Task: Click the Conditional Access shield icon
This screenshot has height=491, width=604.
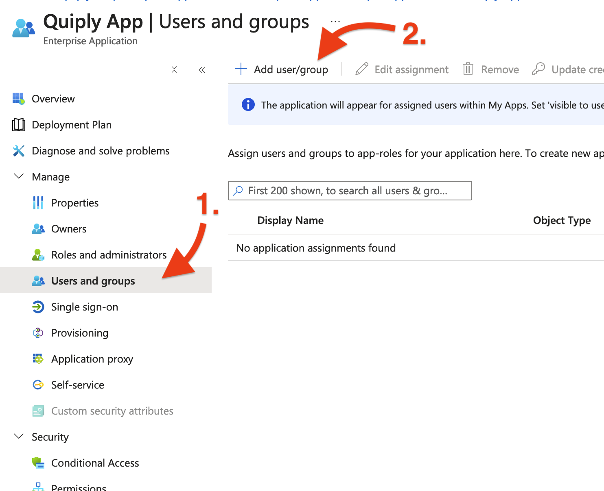Action: click(38, 463)
